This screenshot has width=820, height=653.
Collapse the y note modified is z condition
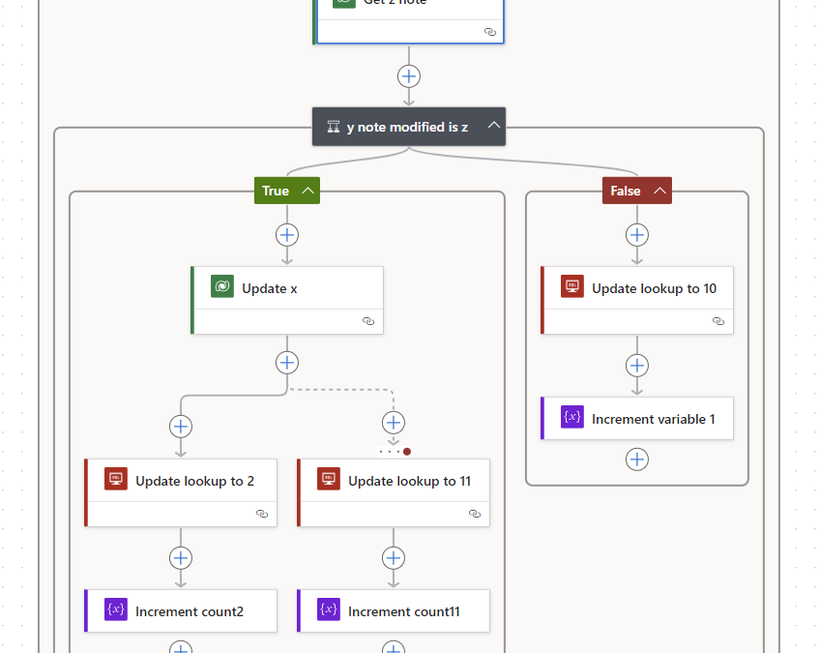493,125
